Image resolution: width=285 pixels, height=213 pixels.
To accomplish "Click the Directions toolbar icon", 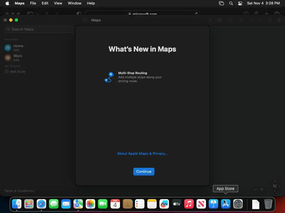I will click(x=252, y=20).
